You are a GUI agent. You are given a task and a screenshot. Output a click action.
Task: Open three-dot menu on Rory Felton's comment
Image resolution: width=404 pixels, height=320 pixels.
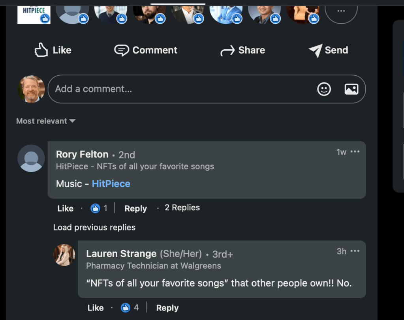355,152
